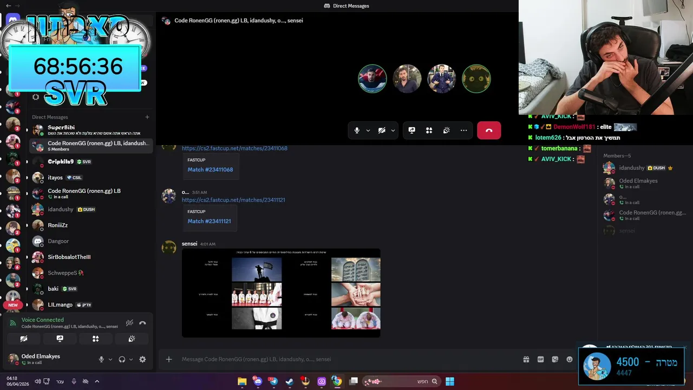Select Oded Elmakyes in members list
Screen dimensions: 693x390
[644, 183]
